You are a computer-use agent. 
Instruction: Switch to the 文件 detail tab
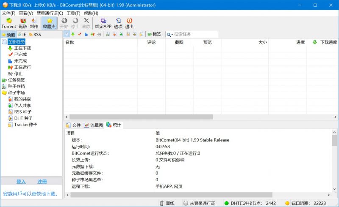73,125
